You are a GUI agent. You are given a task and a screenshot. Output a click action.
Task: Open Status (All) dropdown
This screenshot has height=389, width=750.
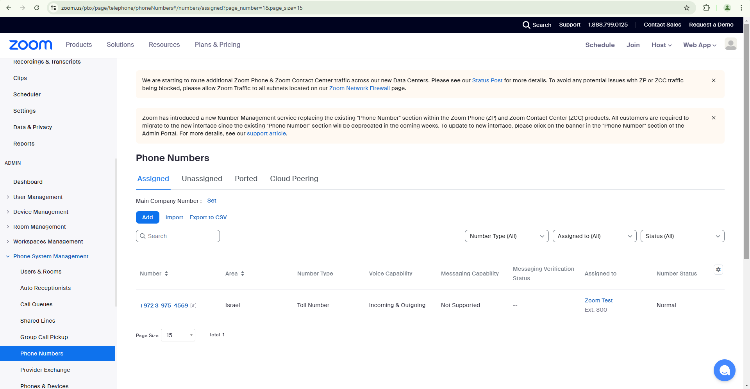click(x=682, y=236)
